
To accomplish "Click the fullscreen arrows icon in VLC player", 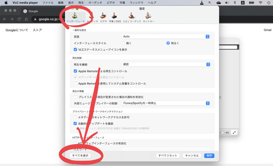I will 234,132.
